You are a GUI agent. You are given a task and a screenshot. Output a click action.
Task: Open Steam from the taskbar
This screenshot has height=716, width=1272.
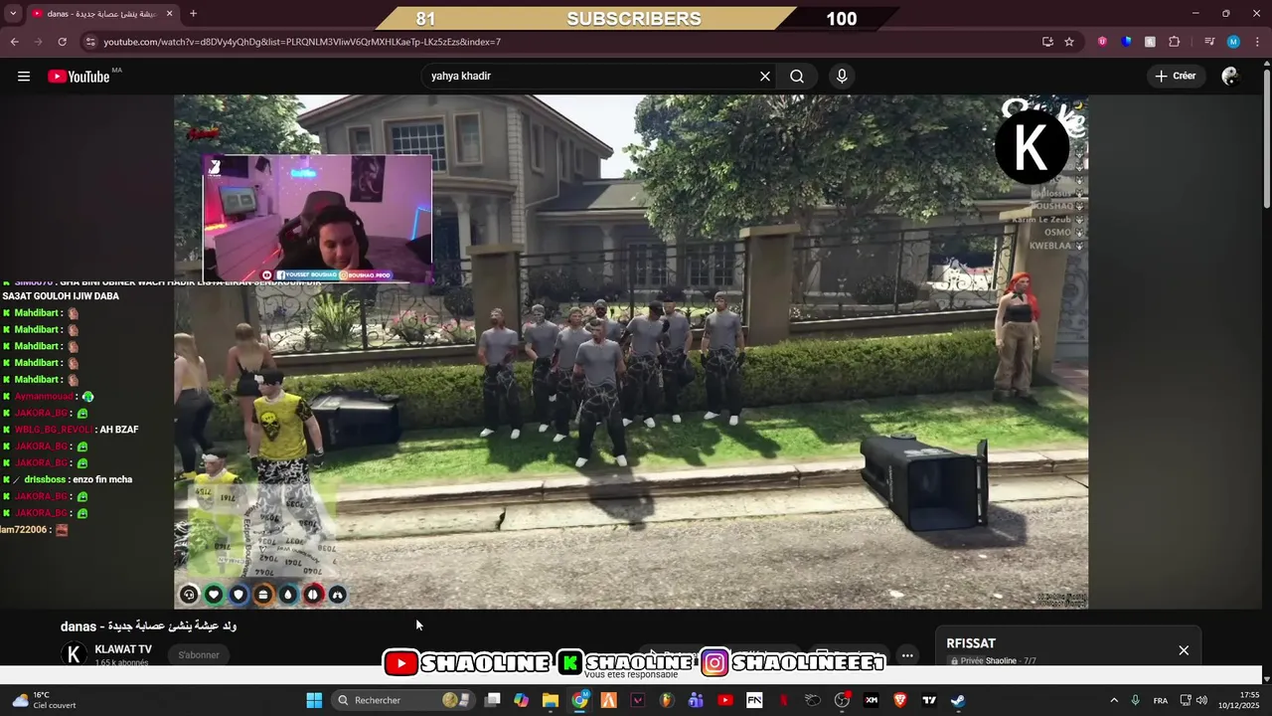tap(958, 700)
